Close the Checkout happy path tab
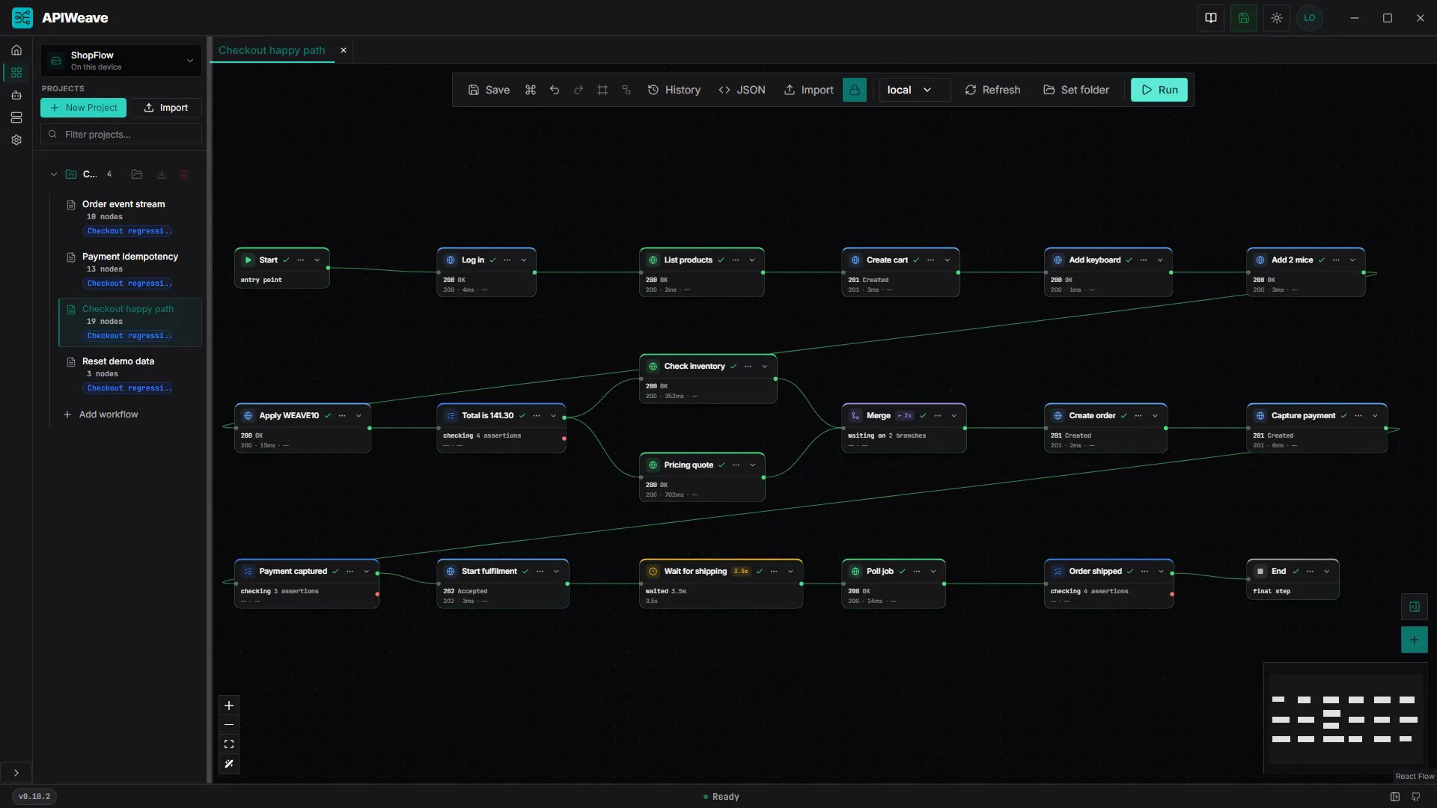Screen dimensions: 1437x808 344,50
